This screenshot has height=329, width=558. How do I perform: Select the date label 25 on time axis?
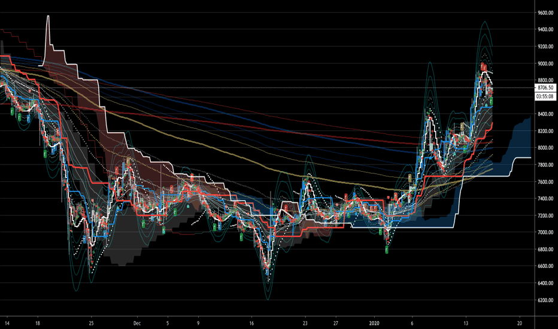point(92,323)
